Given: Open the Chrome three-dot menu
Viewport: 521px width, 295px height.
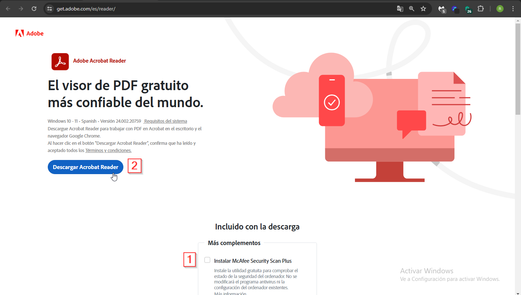Looking at the screenshot, I should tap(513, 9).
